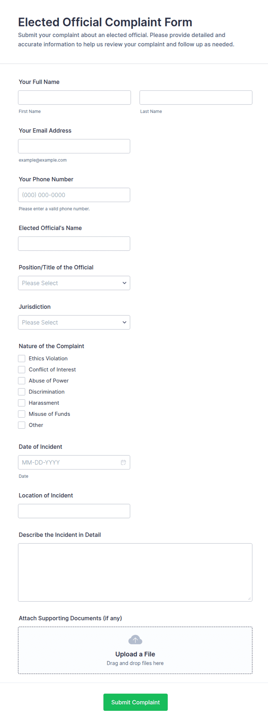Click the email address input field
Image resolution: width=268 pixels, height=725 pixels.
tap(74, 146)
